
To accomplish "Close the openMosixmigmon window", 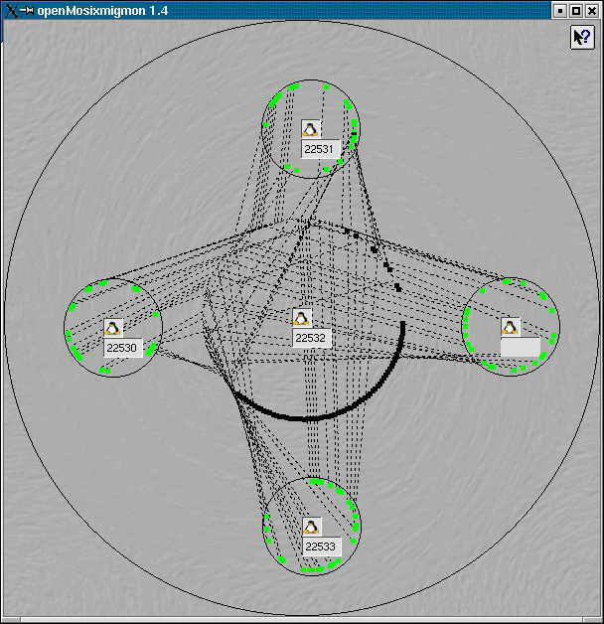I will click(x=593, y=9).
